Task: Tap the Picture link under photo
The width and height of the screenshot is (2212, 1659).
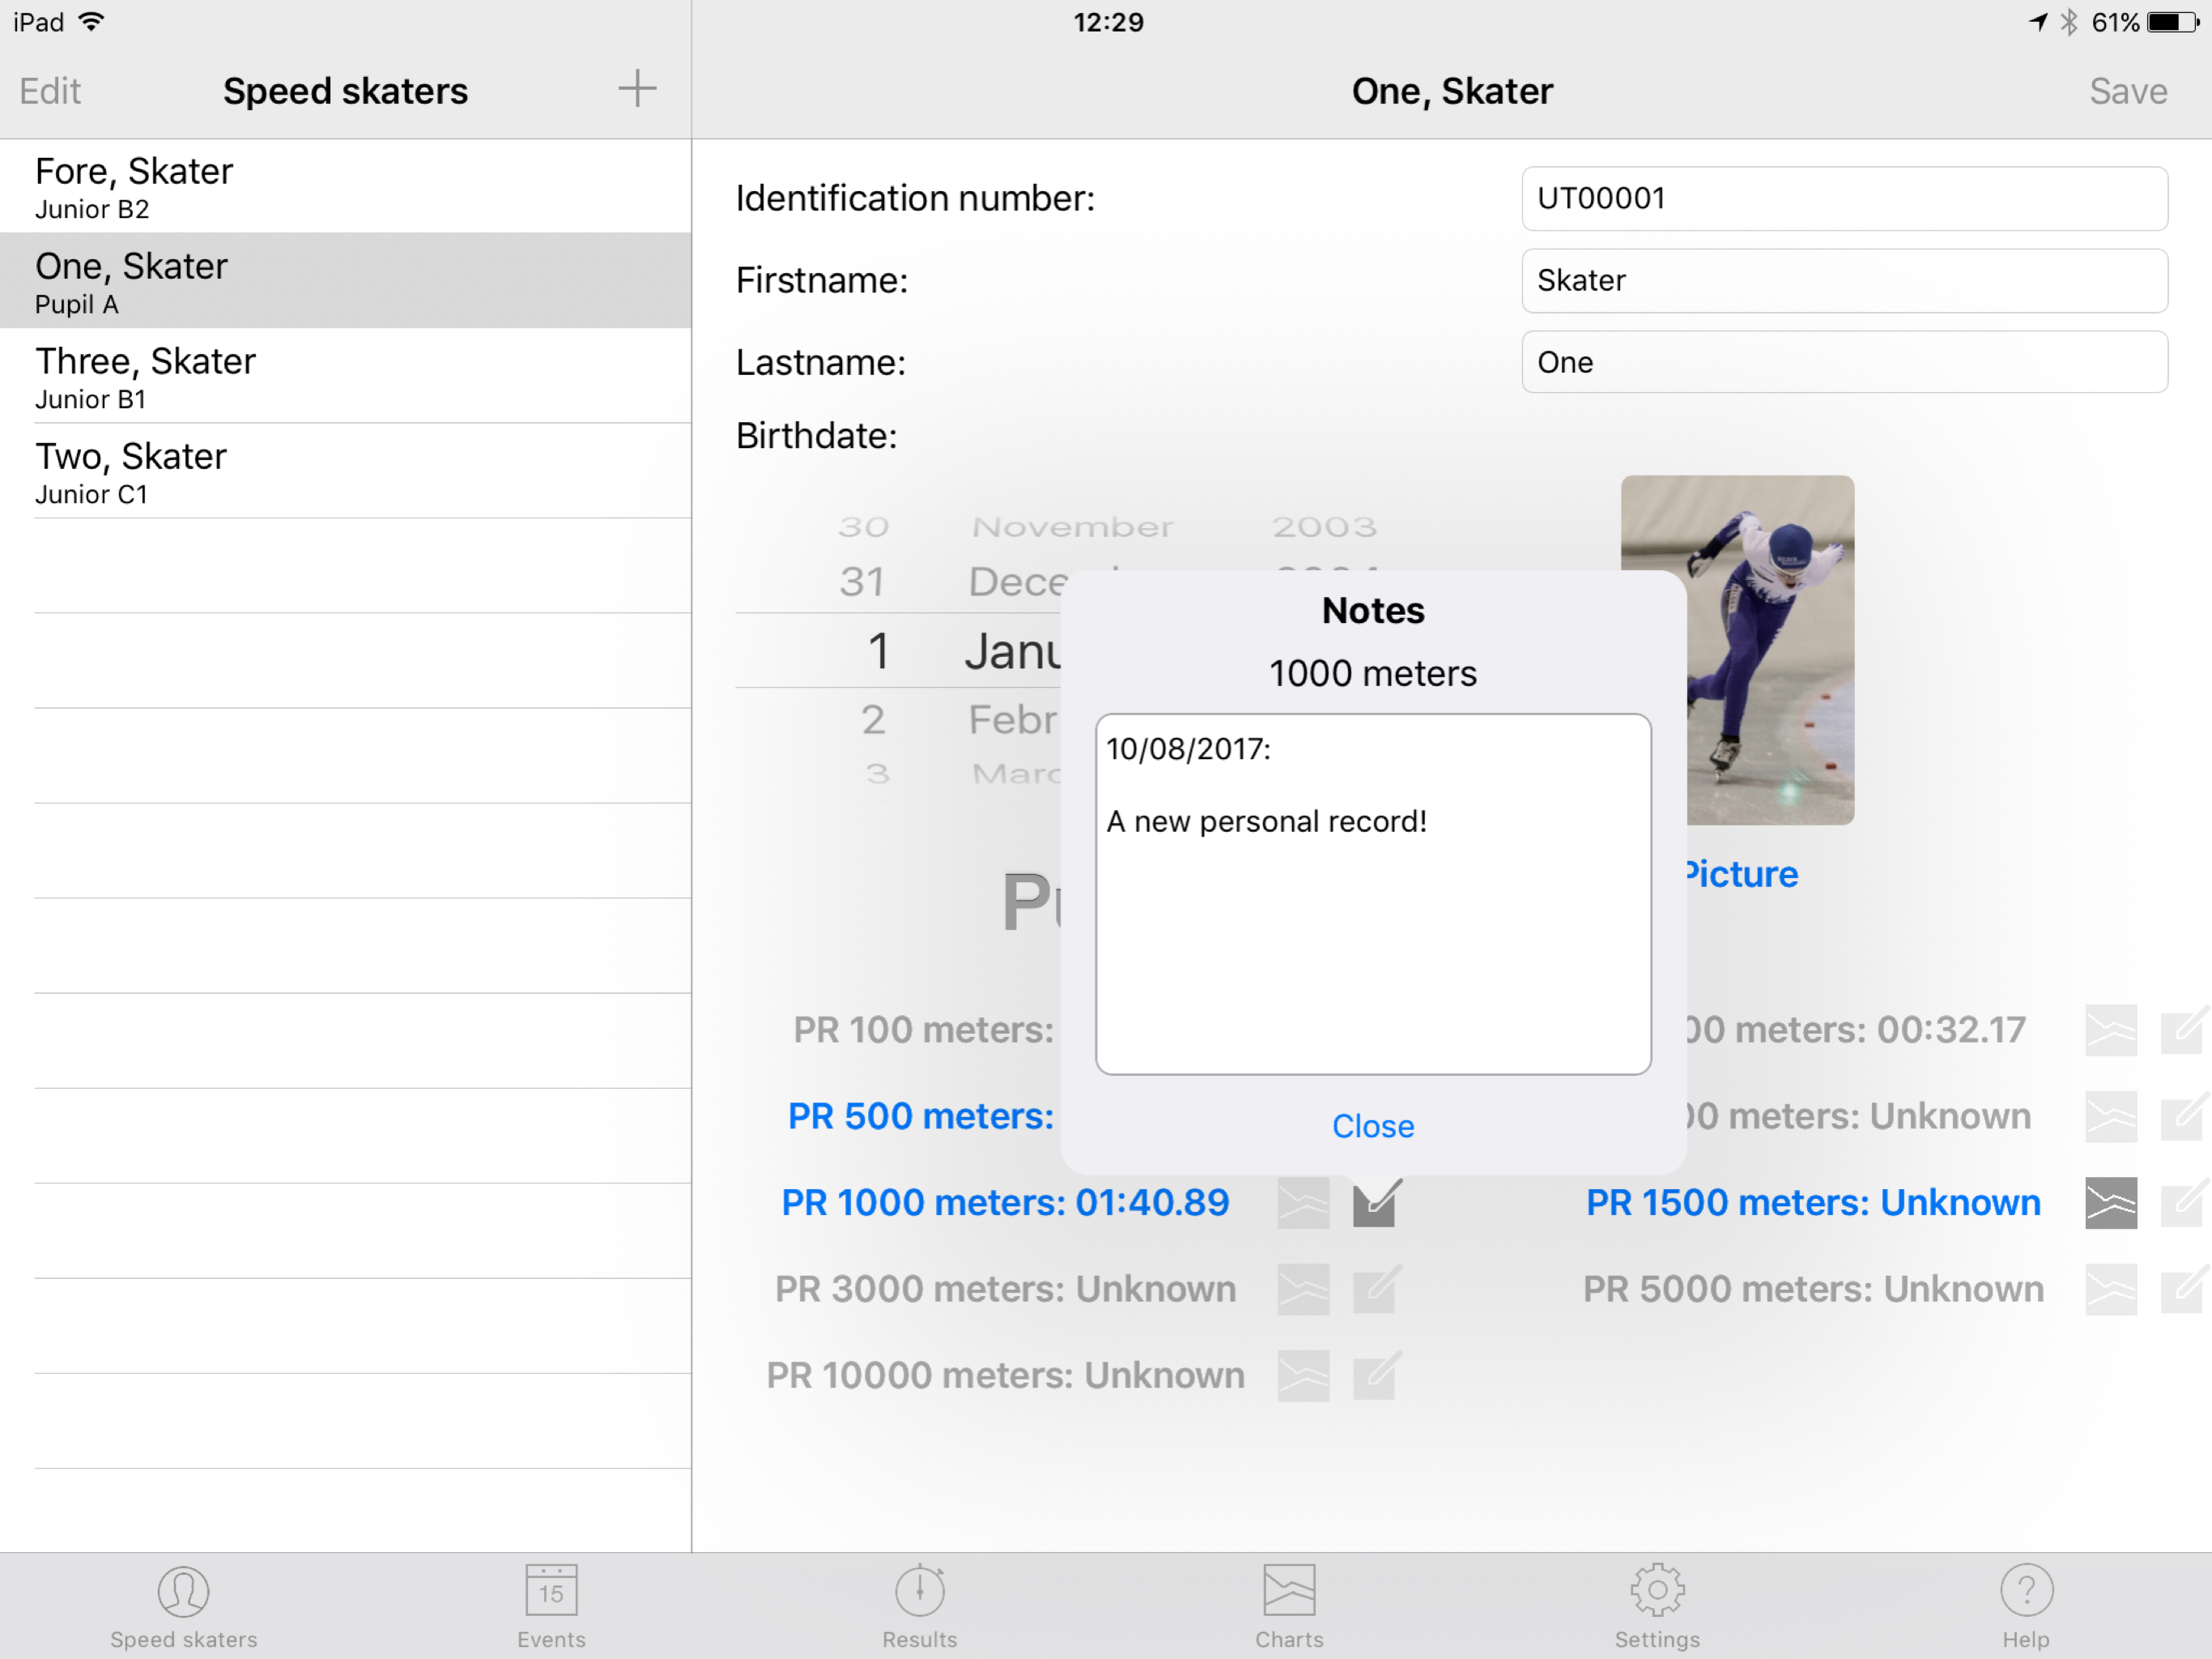Action: click(x=1742, y=873)
